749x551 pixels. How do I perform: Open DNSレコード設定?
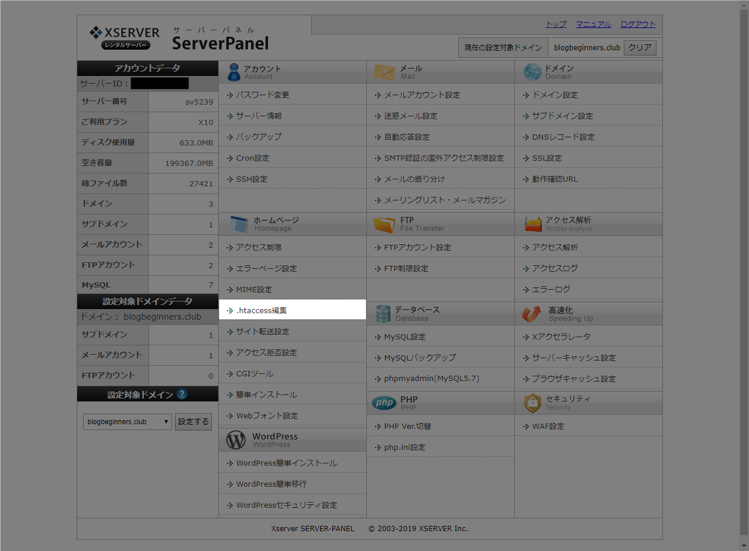point(563,137)
